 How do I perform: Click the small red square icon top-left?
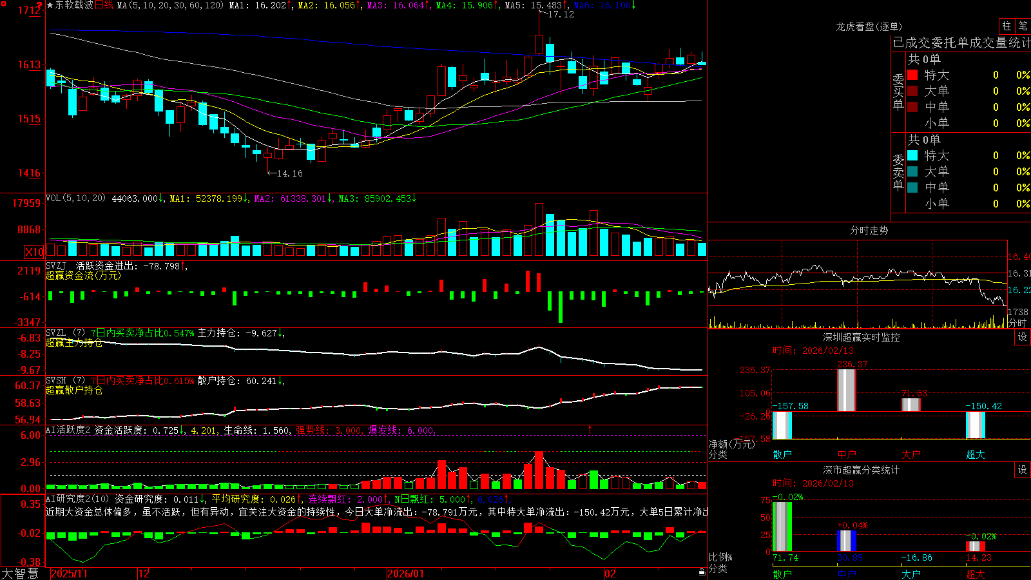tap(2, 3)
